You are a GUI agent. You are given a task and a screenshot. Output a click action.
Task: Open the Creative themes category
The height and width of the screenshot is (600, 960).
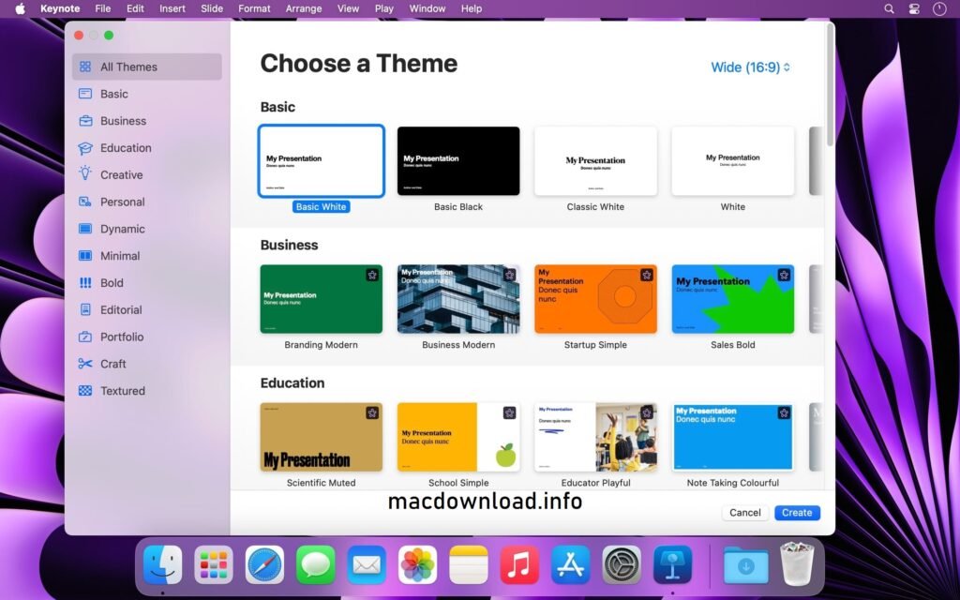point(121,174)
